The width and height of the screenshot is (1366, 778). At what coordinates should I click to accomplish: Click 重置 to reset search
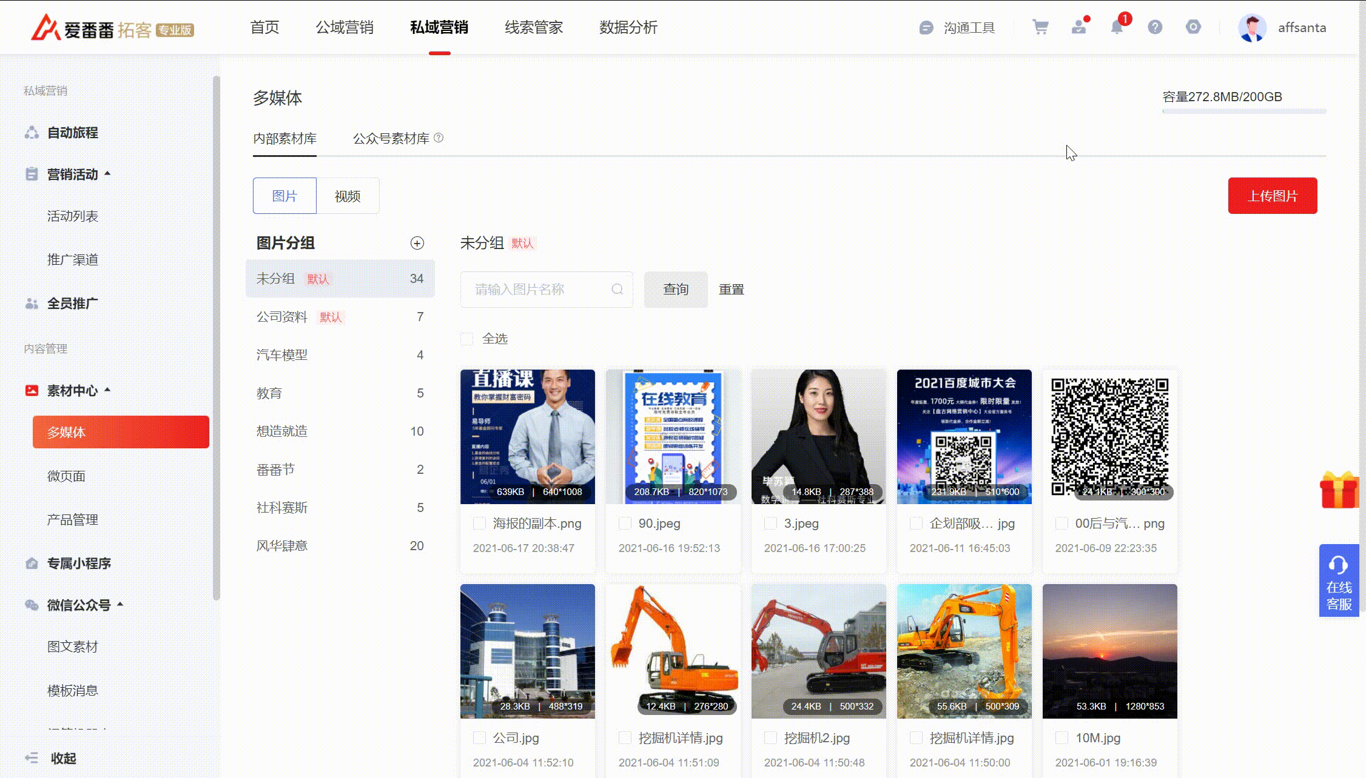(x=732, y=290)
